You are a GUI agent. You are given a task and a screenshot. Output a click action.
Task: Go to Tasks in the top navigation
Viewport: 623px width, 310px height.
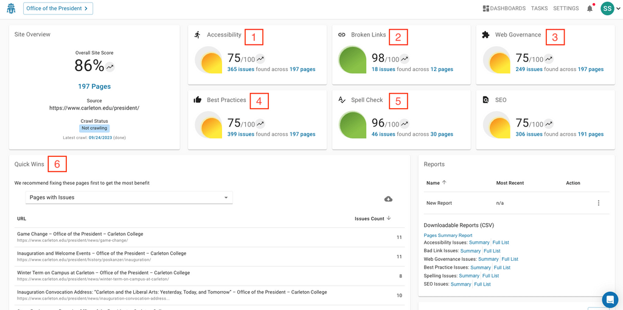click(539, 9)
